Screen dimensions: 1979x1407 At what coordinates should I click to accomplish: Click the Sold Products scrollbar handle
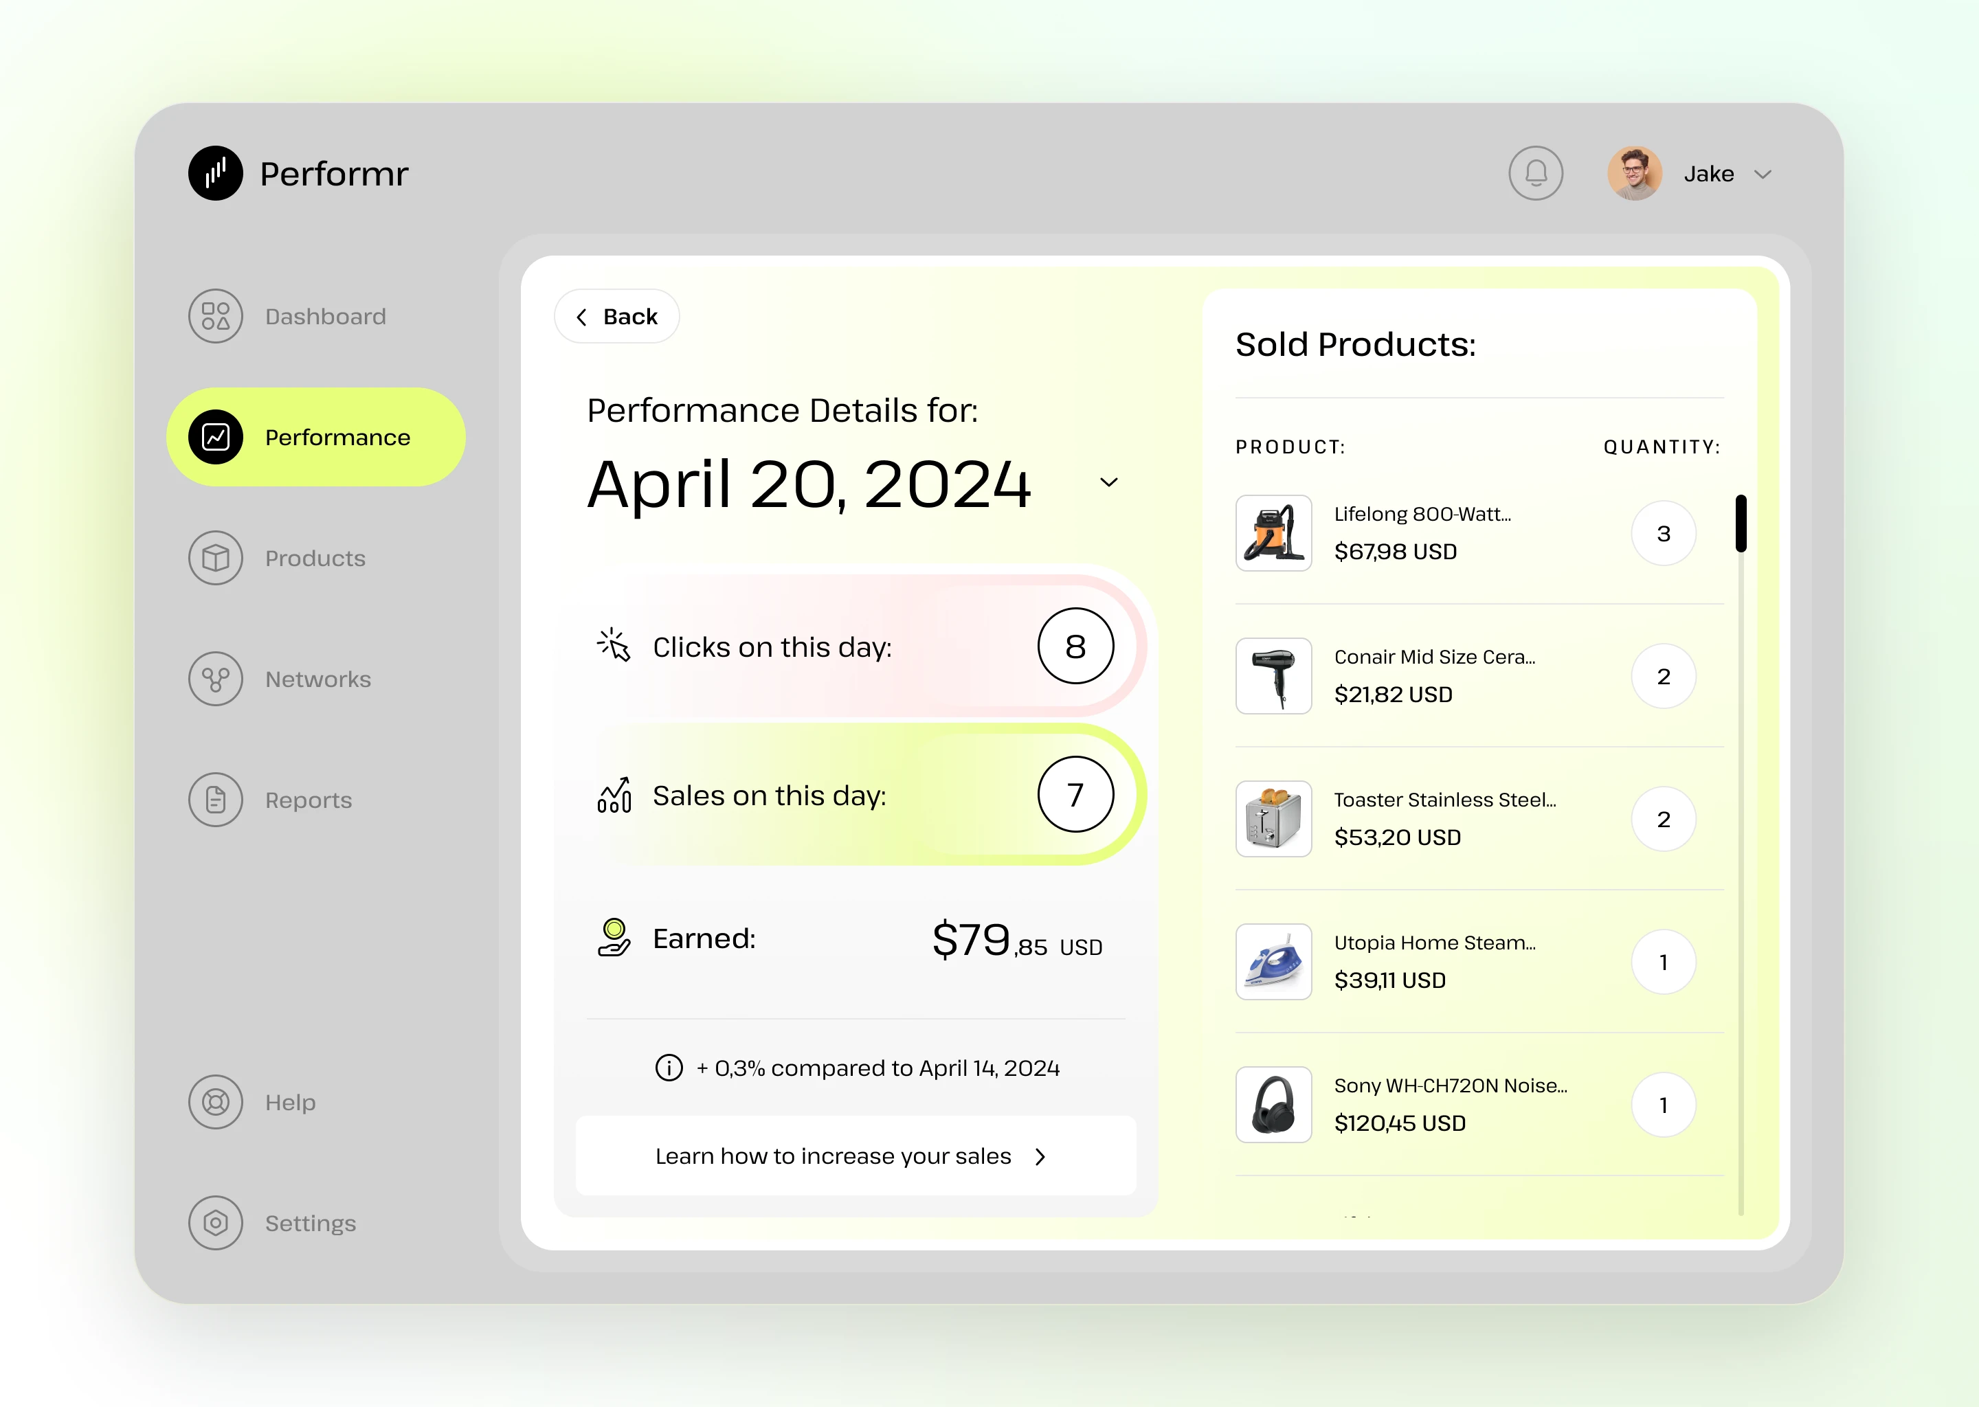(1741, 524)
